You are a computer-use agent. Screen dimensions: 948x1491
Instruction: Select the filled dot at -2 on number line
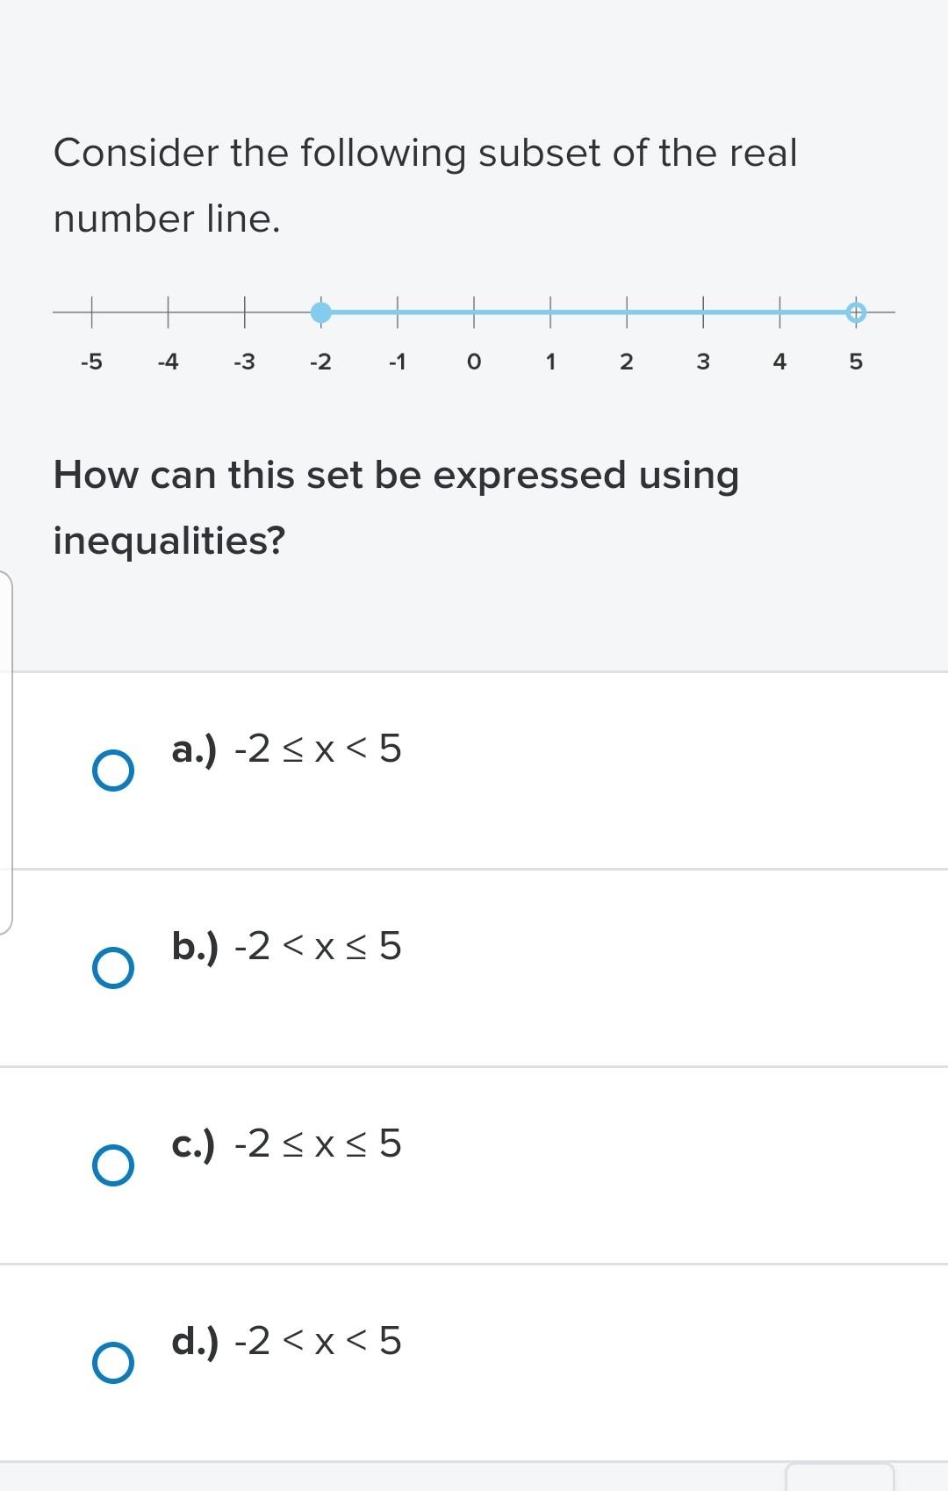tap(320, 312)
